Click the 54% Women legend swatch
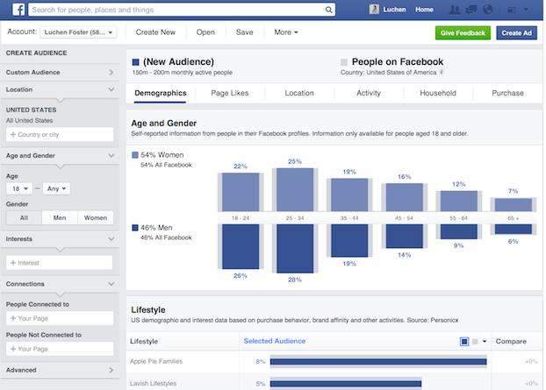This screenshot has height=390, width=546. click(x=135, y=155)
